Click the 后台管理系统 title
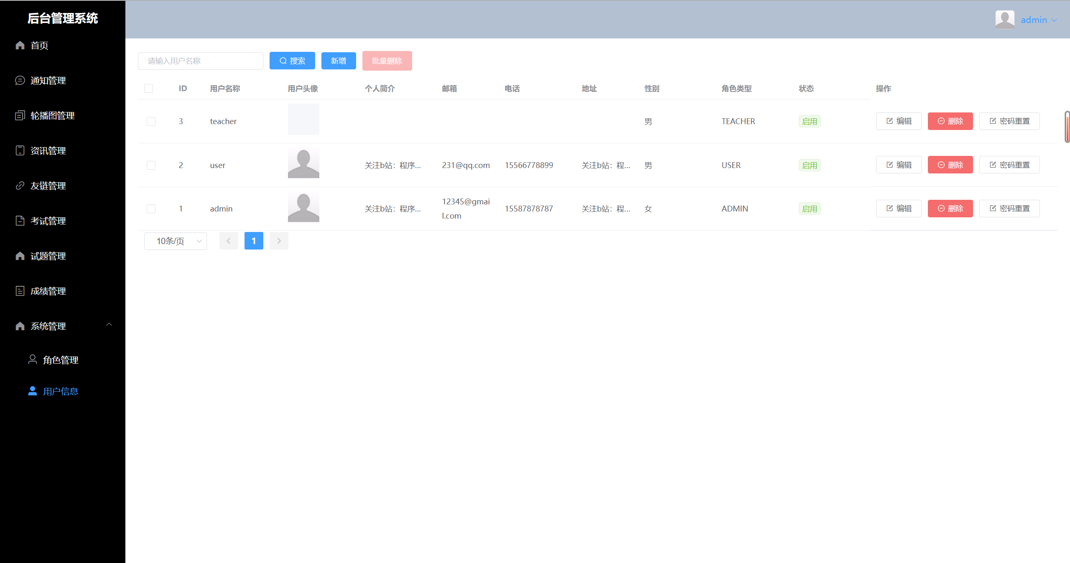Viewport: 1070px width, 563px height. (63, 18)
